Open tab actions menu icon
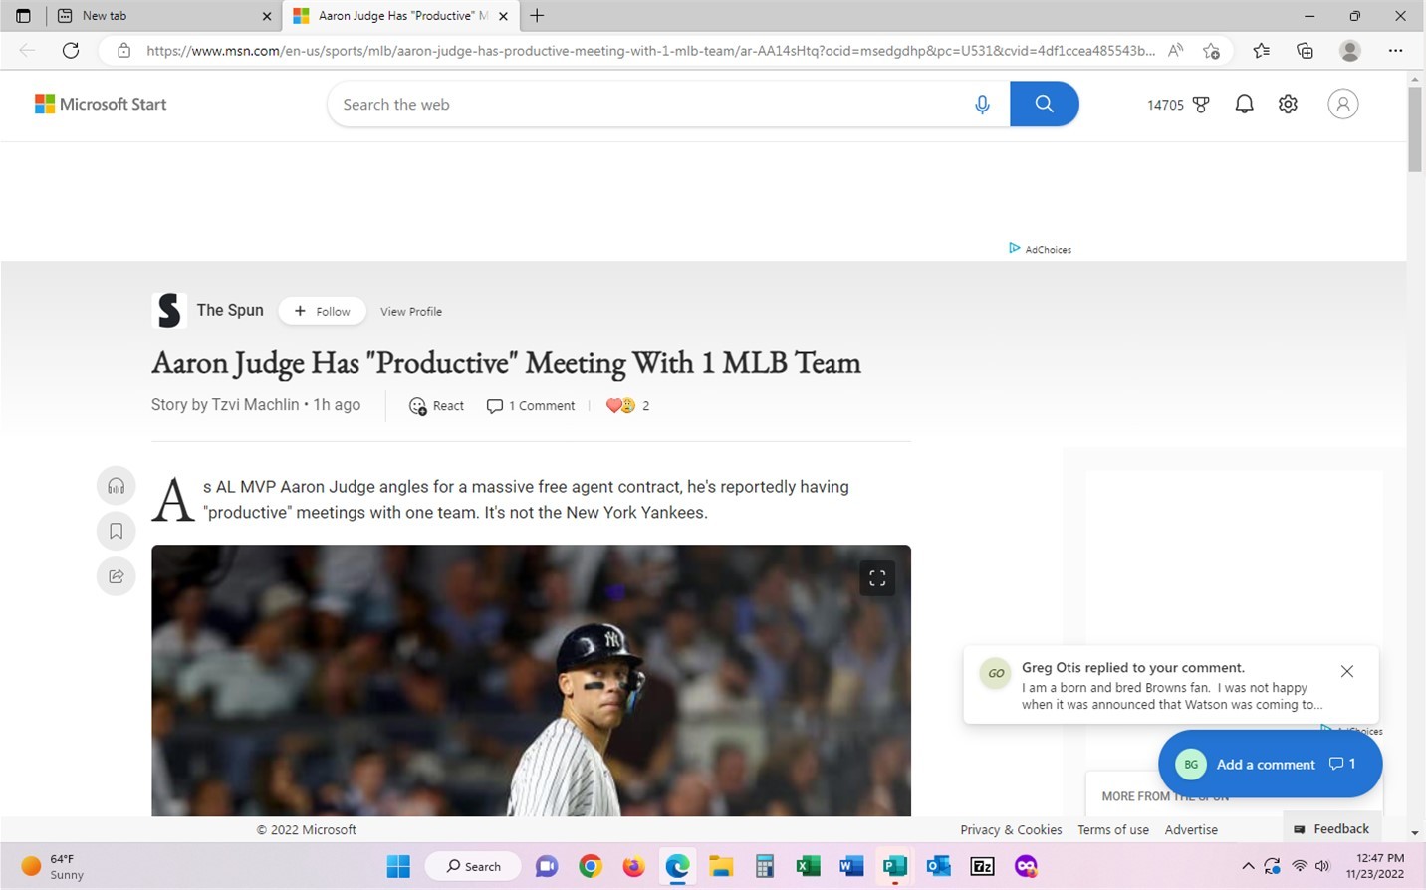The width and height of the screenshot is (1426, 890). point(23,16)
